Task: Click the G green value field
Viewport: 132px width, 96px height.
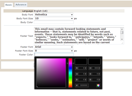Action: [82, 74]
